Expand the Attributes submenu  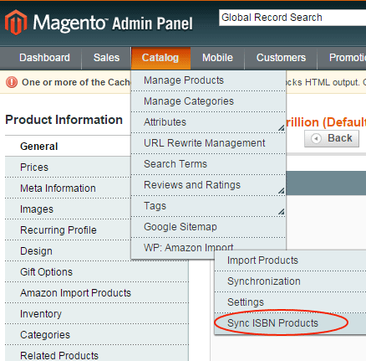point(208,122)
